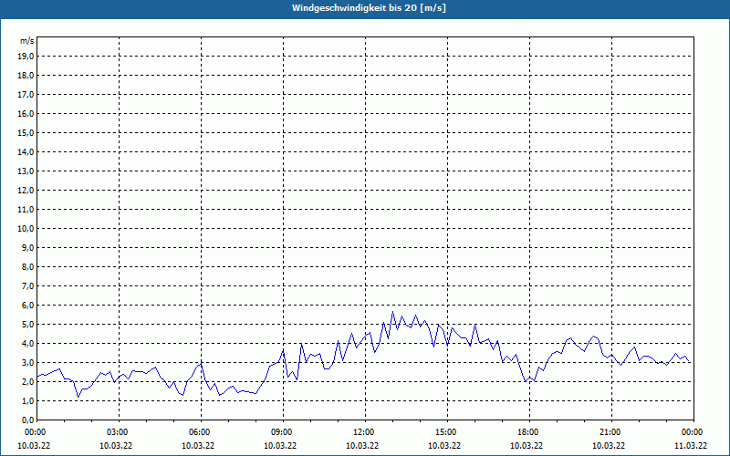Click the "16,0" y-axis value
Viewport: 730px width, 456px height.
[26, 113]
